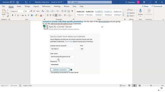This screenshot has width=165, height=92.
Task: Open the Borders dropdown arrow
Action: (72, 15)
